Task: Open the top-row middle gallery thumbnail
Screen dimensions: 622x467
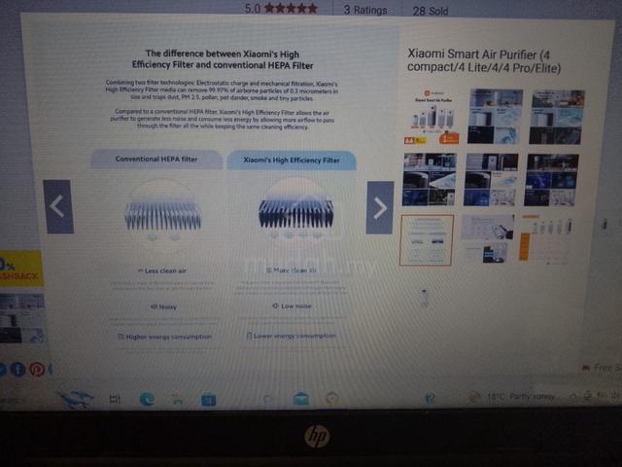Action: point(495,117)
